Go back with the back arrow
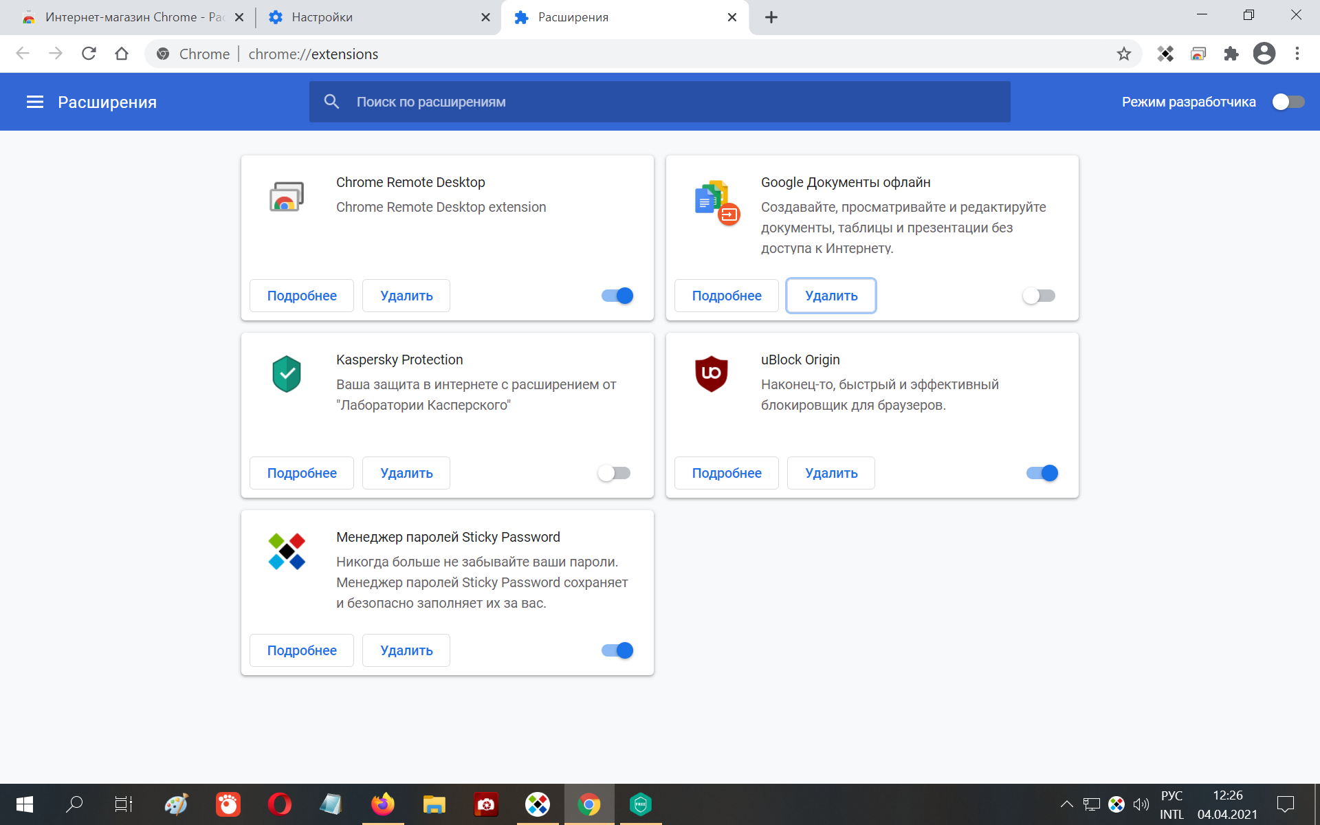This screenshot has height=825, width=1320. tap(23, 54)
